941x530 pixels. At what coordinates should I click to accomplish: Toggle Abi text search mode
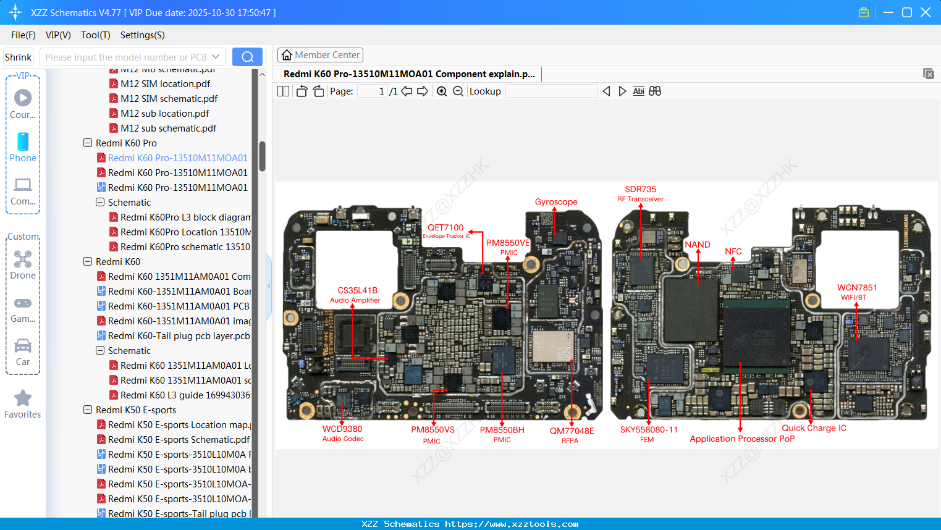pos(638,91)
